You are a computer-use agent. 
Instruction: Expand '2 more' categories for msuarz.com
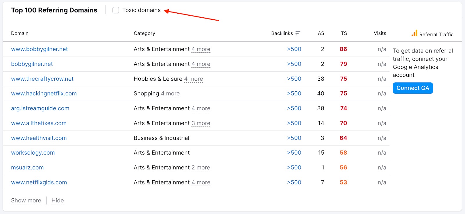tap(201, 168)
